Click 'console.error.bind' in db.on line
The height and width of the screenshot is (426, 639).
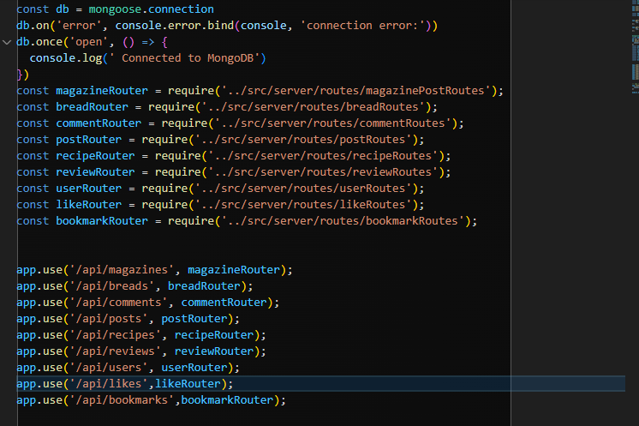click(175, 25)
